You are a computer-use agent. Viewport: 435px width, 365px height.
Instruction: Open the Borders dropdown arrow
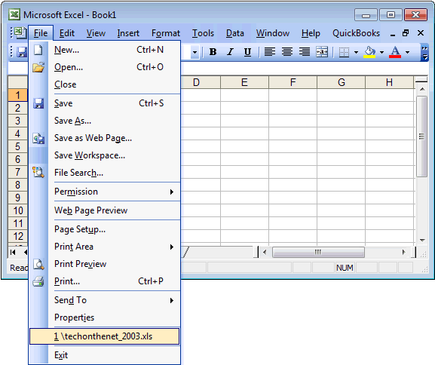pos(356,52)
